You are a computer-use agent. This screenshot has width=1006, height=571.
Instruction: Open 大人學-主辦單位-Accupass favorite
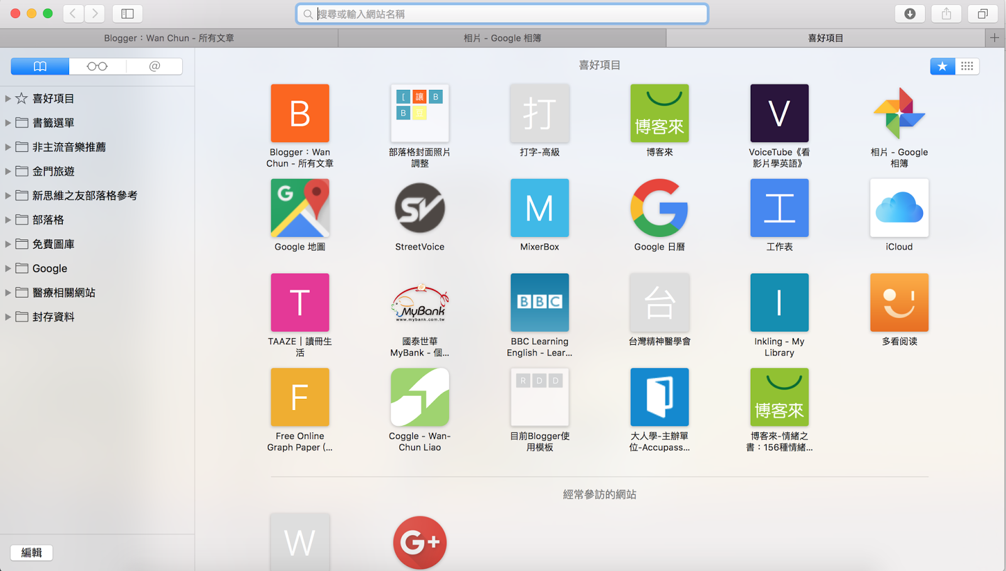click(x=660, y=397)
